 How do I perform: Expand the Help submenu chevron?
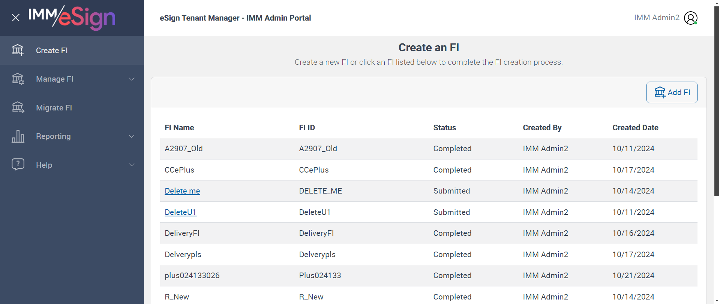(x=132, y=165)
